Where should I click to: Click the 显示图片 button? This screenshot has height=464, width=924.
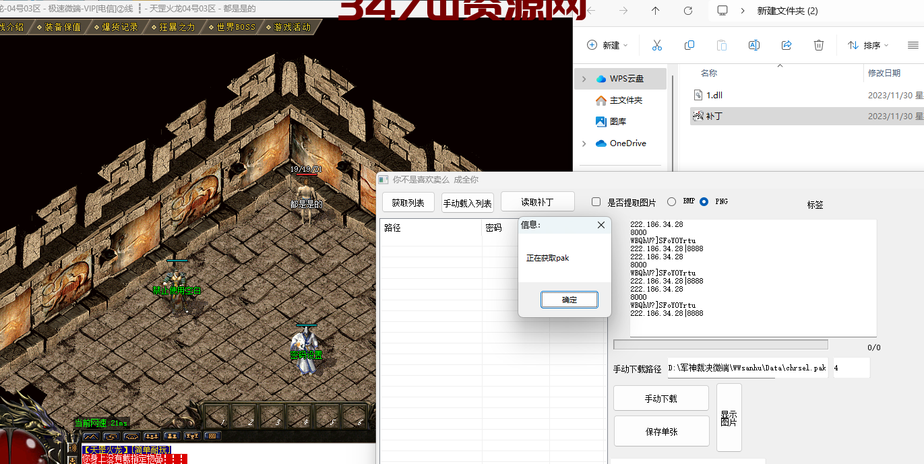click(729, 418)
